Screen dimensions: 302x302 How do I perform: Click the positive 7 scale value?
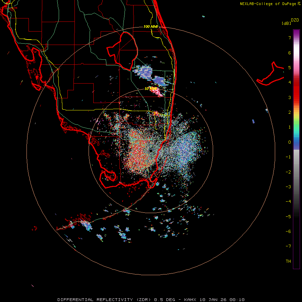point(290,38)
